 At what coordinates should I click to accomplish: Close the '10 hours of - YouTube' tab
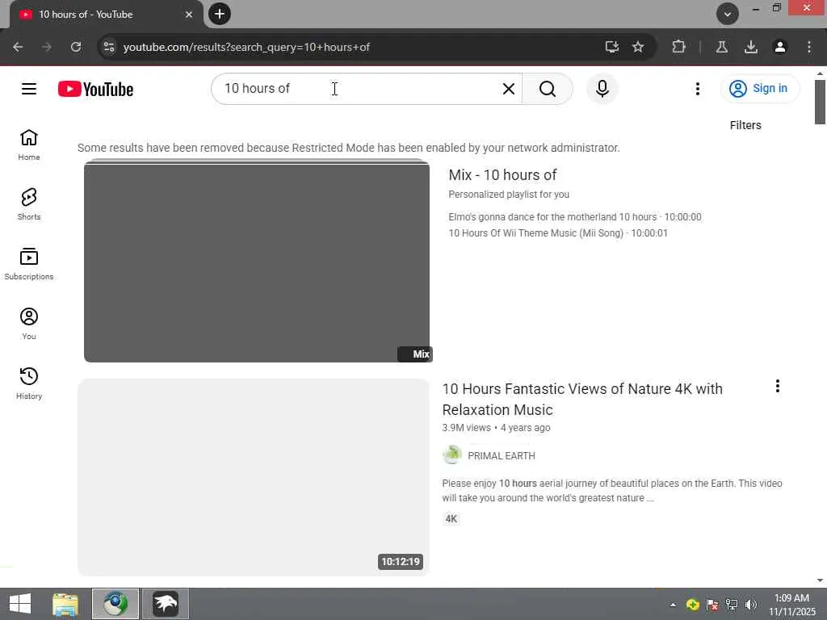pos(189,15)
